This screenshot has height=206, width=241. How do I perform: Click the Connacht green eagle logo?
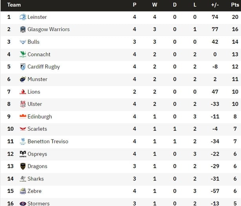point(23,54)
